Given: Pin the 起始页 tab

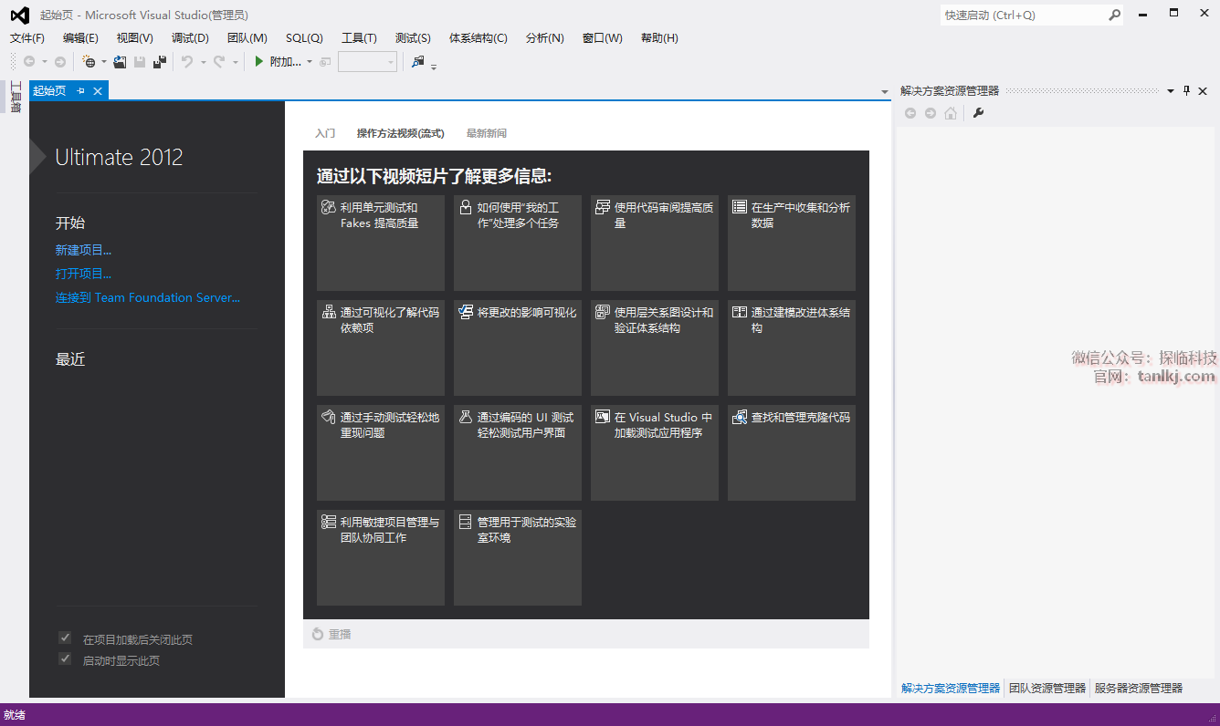Looking at the screenshot, I should [x=81, y=91].
